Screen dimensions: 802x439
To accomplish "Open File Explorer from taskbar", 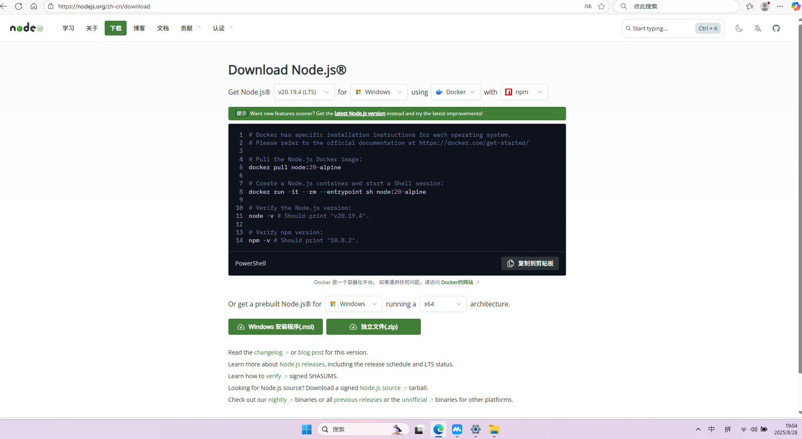I will (494, 429).
